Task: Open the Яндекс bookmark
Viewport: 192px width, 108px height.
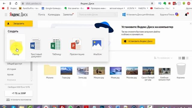Action: [x=12, y=8]
